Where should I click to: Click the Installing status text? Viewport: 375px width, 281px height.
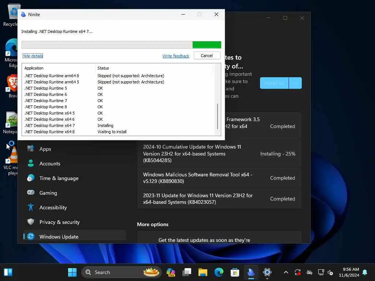pyautogui.click(x=105, y=125)
